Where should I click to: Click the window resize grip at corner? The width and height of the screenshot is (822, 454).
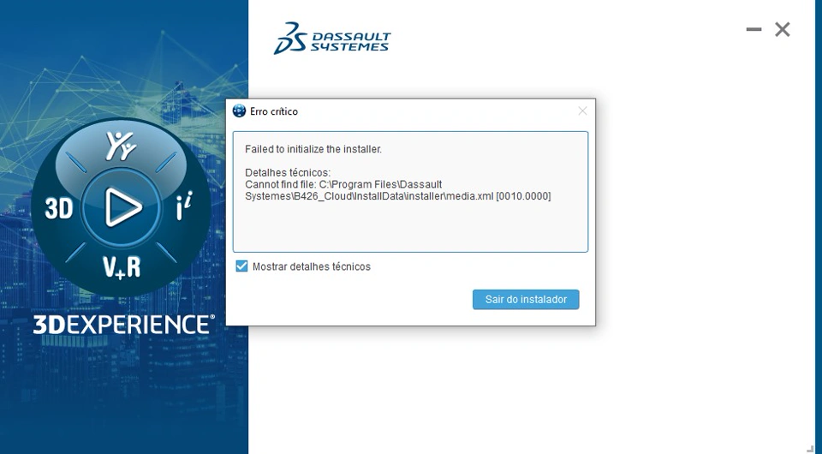pos(810,448)
